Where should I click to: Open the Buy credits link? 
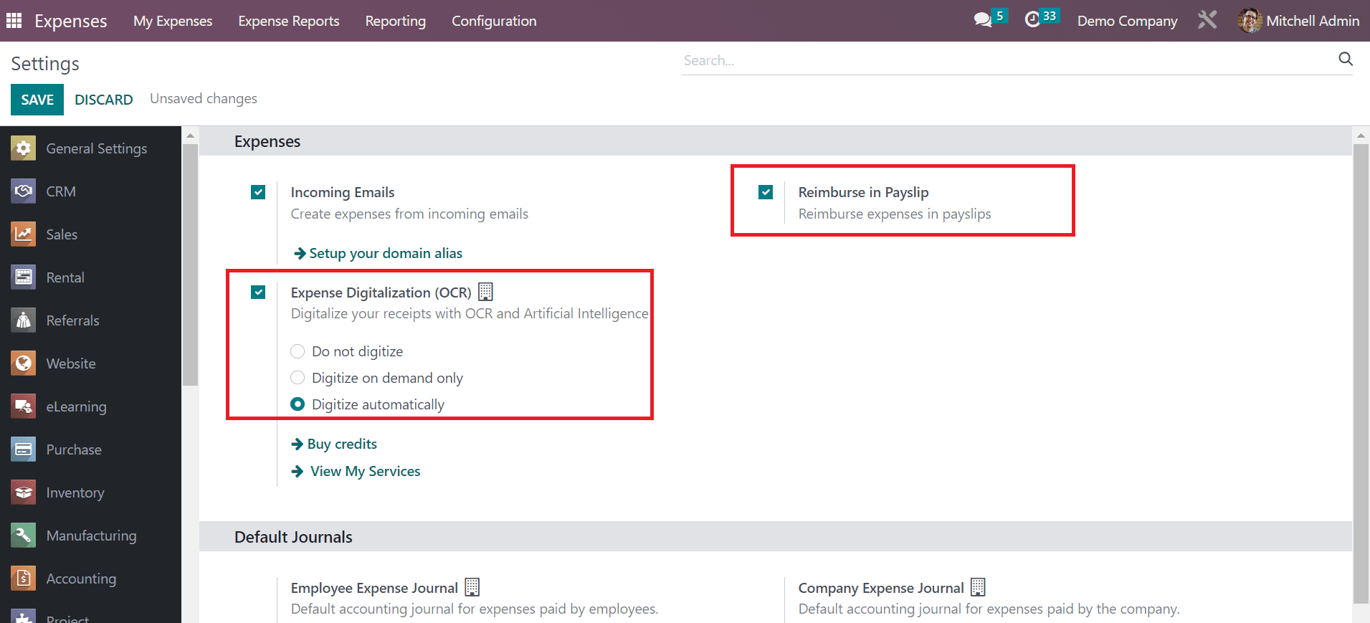point(342,444)
